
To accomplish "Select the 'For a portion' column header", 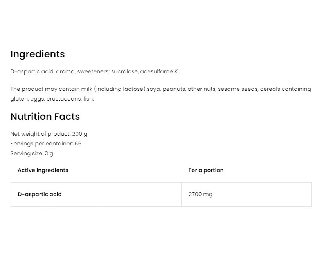I will click(206, 170).
